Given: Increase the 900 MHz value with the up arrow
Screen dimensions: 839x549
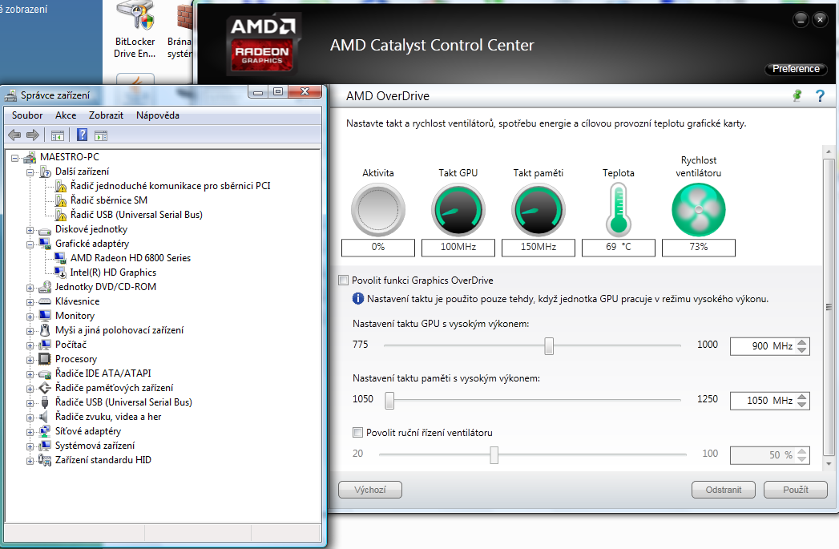Looking at the screenshot, I should pyautogui.click(x=801, y=342).
